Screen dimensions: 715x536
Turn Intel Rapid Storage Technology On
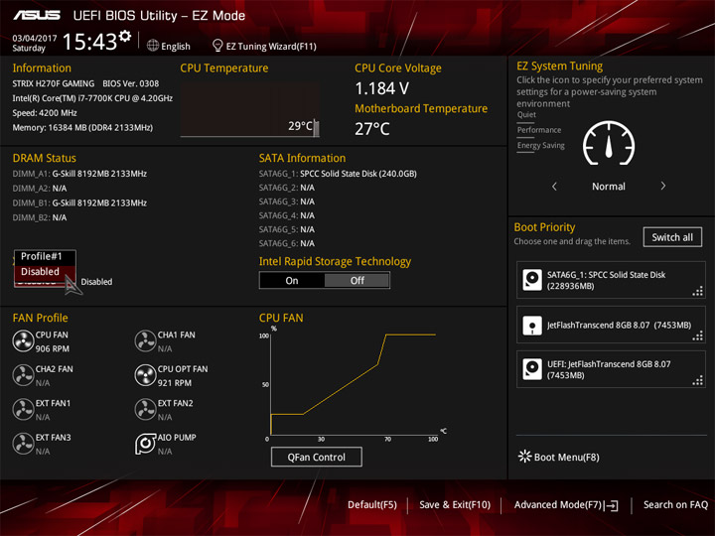292,281
